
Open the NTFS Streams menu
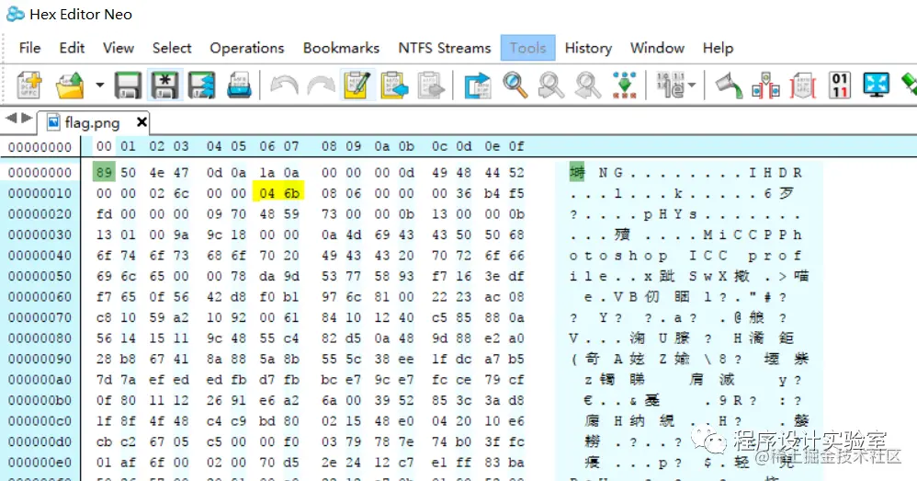click(445, 48)
